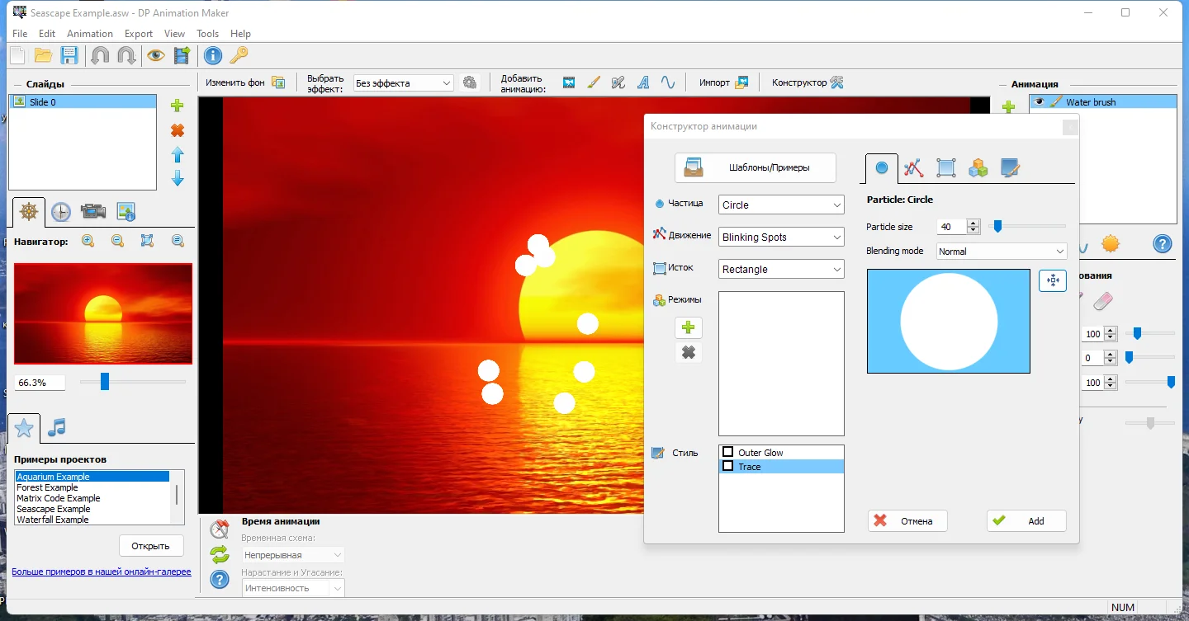The width and height of the screenshot is (1189, 621).
Task: Expand the Частица Circle dropdown
Action: [781, 205]
